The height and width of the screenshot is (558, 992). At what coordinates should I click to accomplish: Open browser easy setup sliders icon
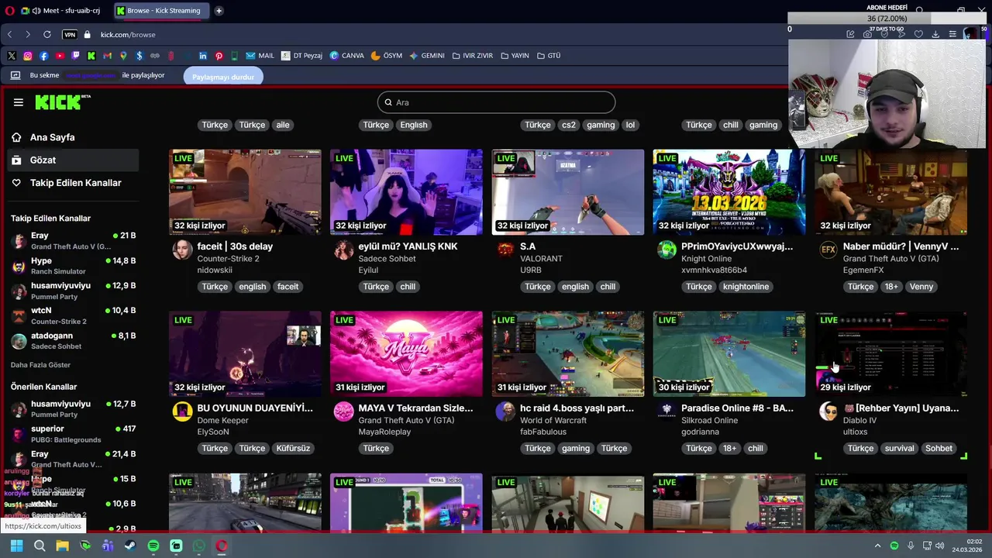click(952, 34)
